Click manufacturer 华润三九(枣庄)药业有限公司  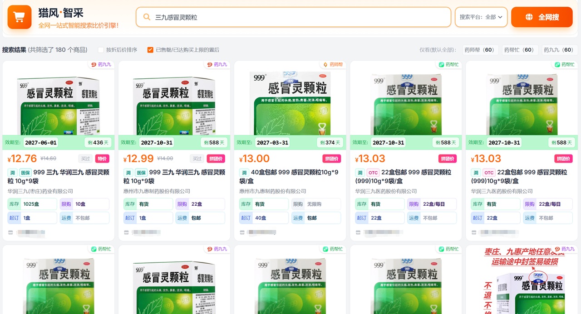pyautogui.click(x=40, y=191)
